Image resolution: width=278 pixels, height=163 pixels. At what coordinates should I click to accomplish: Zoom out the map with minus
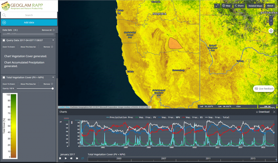click(x=271, y=24)
